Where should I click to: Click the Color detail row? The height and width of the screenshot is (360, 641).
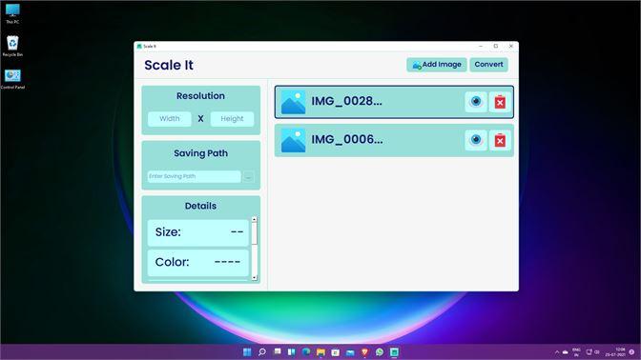pos(197,263)
